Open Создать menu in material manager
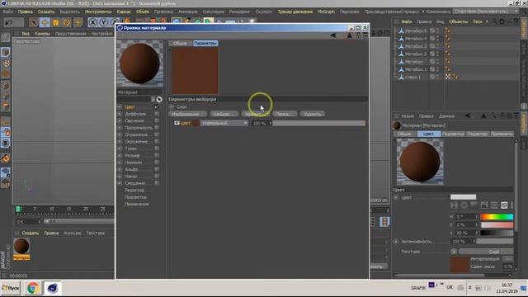 click(x=31, y=233)
